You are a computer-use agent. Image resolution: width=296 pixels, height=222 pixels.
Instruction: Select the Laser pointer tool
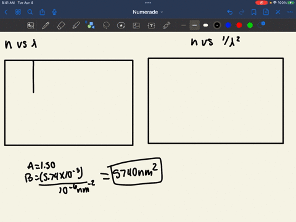pos(166,25)
